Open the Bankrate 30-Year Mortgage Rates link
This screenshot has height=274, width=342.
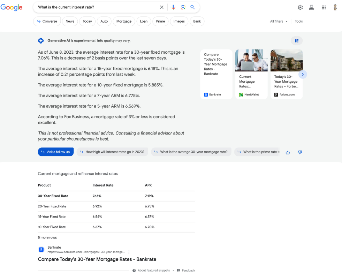pyautogui.click(x=97, y=259)
